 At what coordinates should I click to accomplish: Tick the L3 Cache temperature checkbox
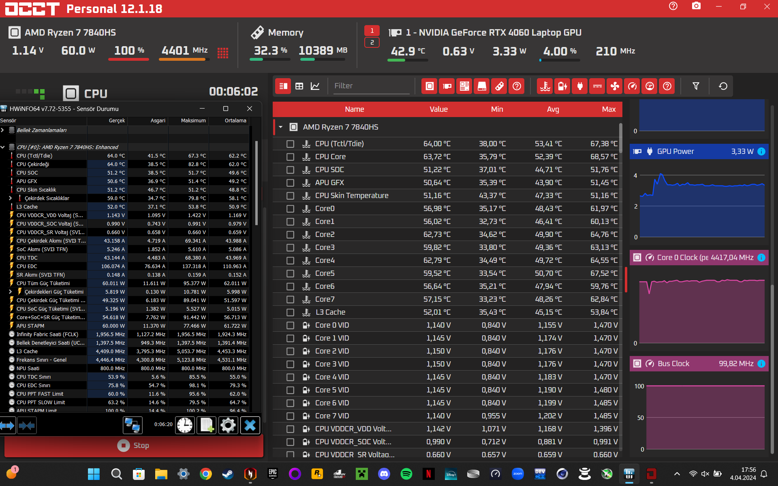(290, 312)
